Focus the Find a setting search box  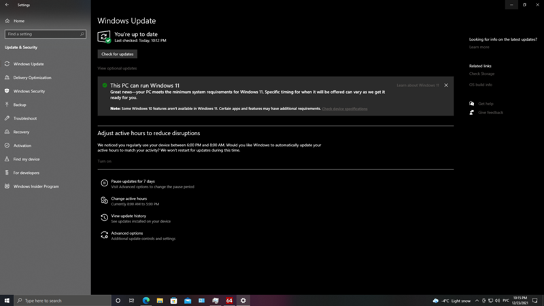(x=46, y=34)
